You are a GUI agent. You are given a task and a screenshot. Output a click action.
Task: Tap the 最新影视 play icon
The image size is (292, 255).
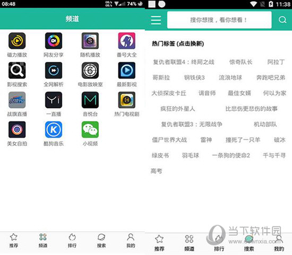click(x=127, y=71)
